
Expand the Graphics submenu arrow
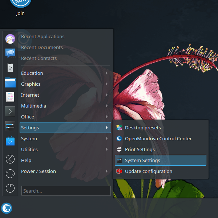tap(106, 84)
